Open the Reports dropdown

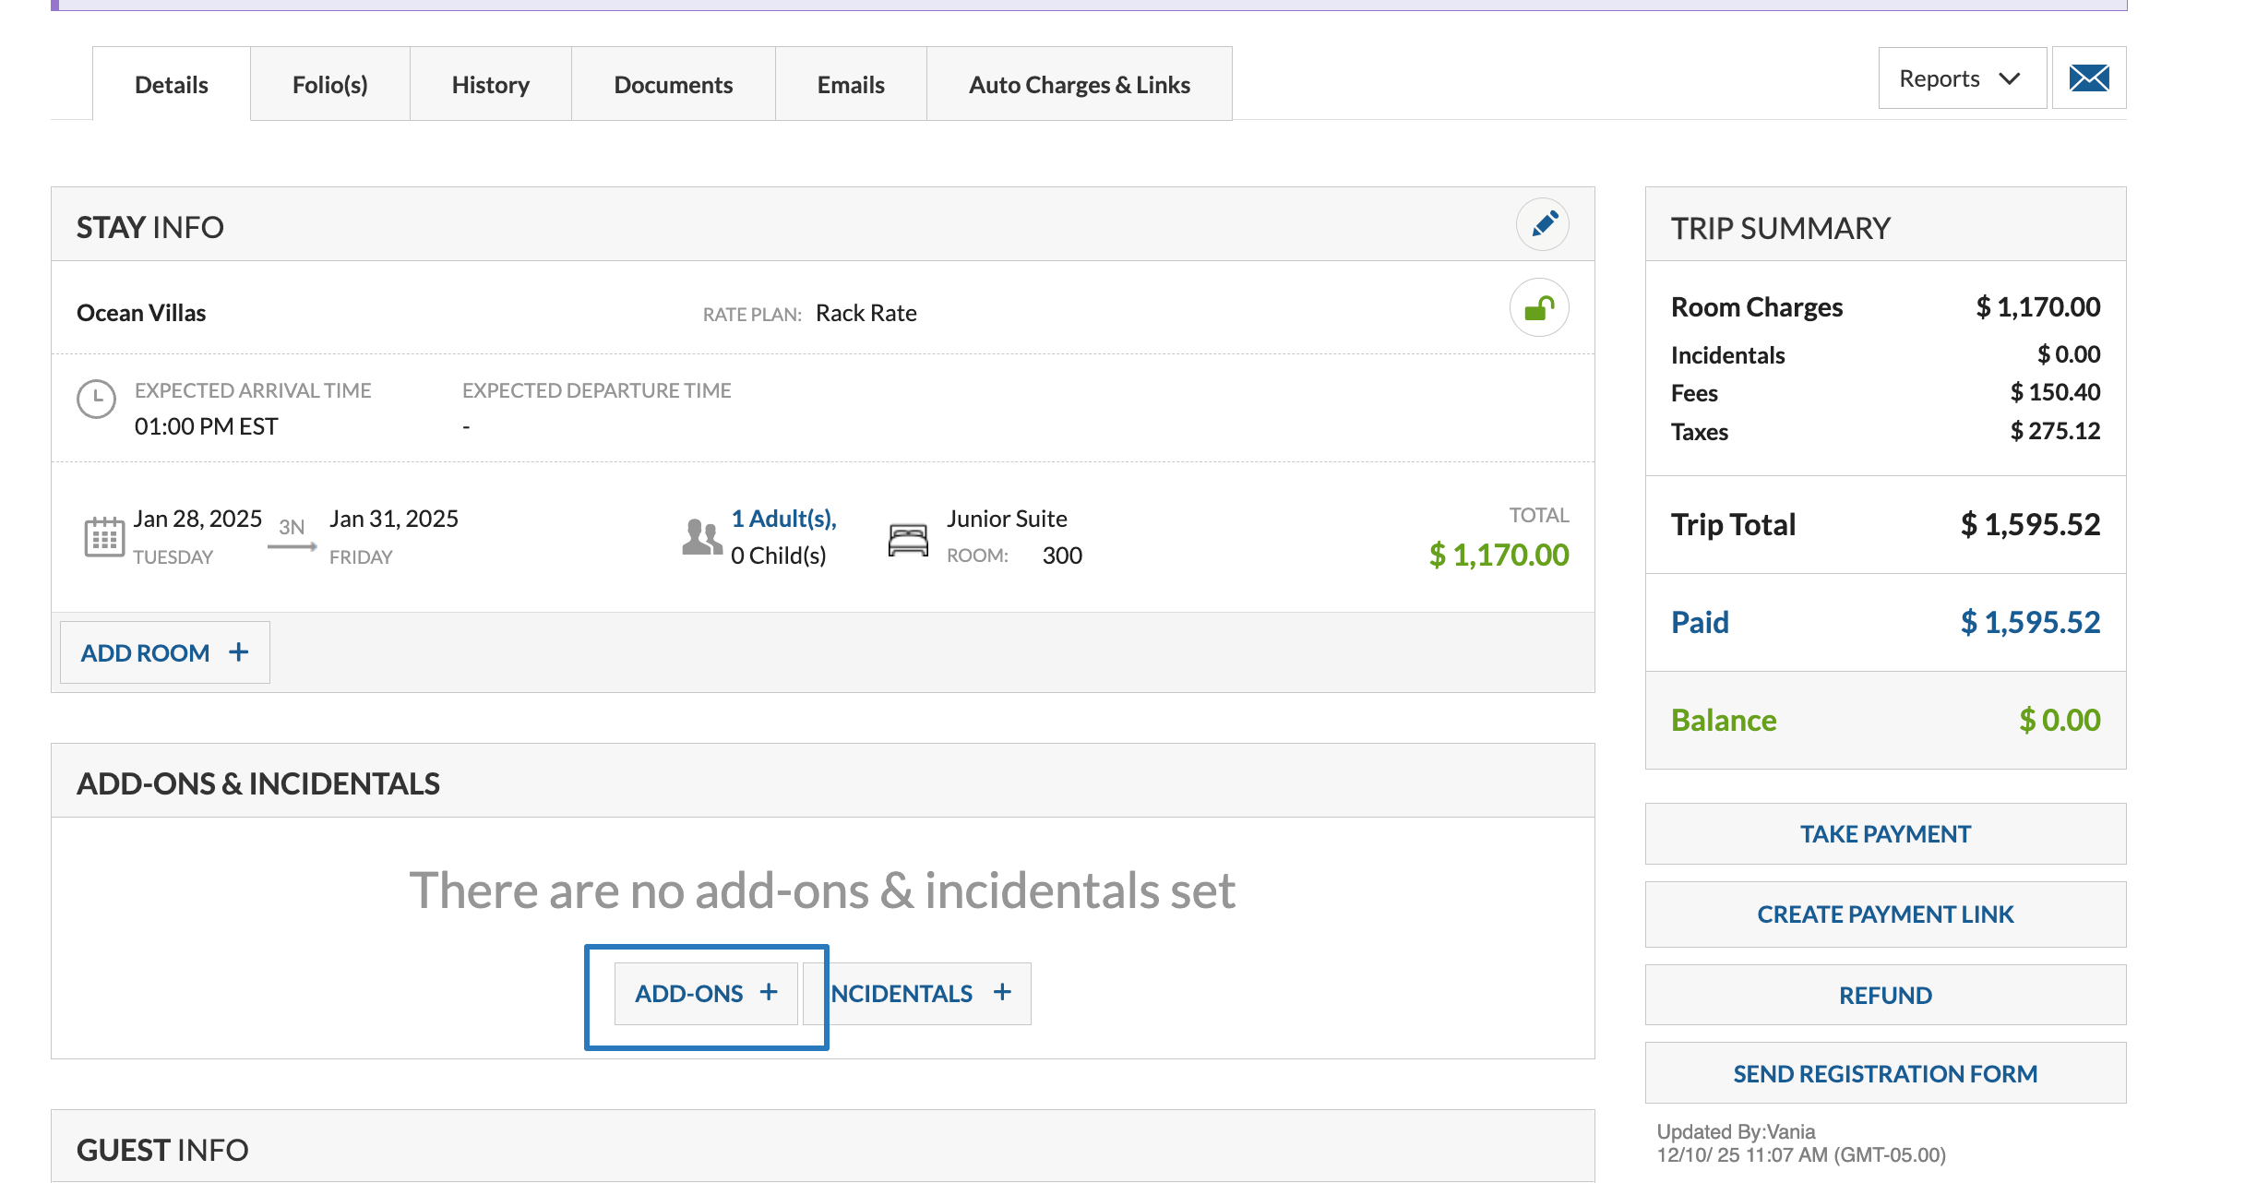point(1962,78)
